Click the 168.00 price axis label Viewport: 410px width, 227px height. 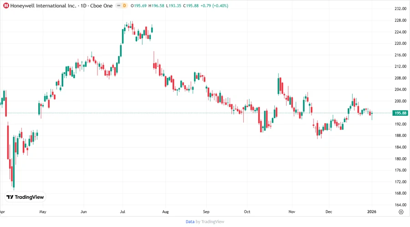point(400,193)
